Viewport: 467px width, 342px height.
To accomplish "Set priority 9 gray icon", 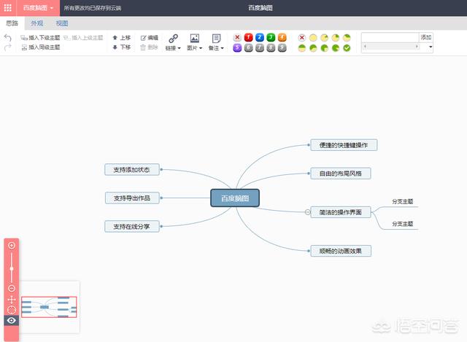I will pos(282,47).
